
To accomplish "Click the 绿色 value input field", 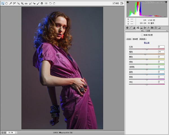I will [161, 62].
